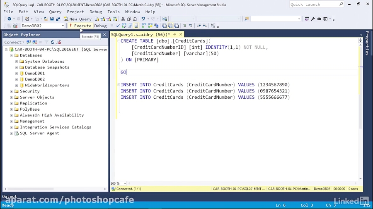This screenshot has height=209, width=373.
Task: Expand the System Databases folder
Action: pos(17,62)
